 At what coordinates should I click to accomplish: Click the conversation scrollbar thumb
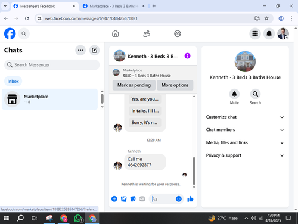click(194, 171)
